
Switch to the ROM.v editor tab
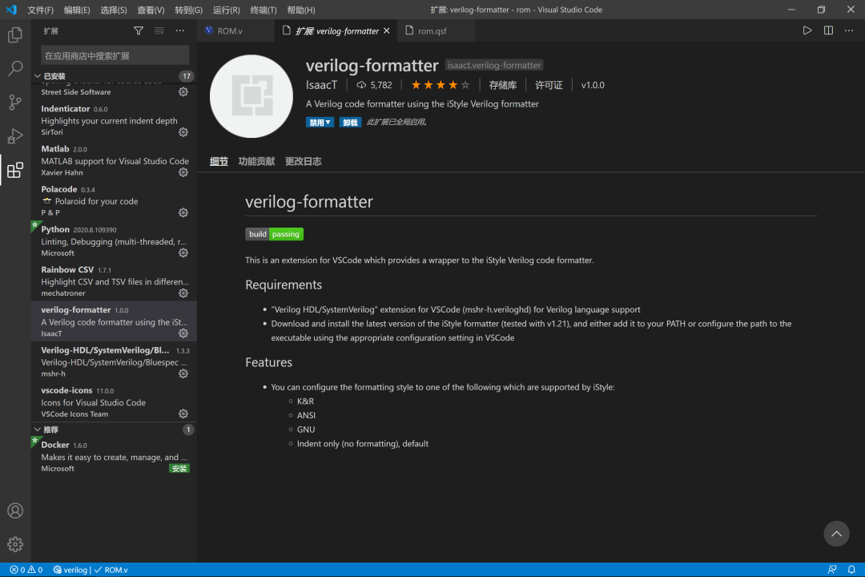[235, 31]
